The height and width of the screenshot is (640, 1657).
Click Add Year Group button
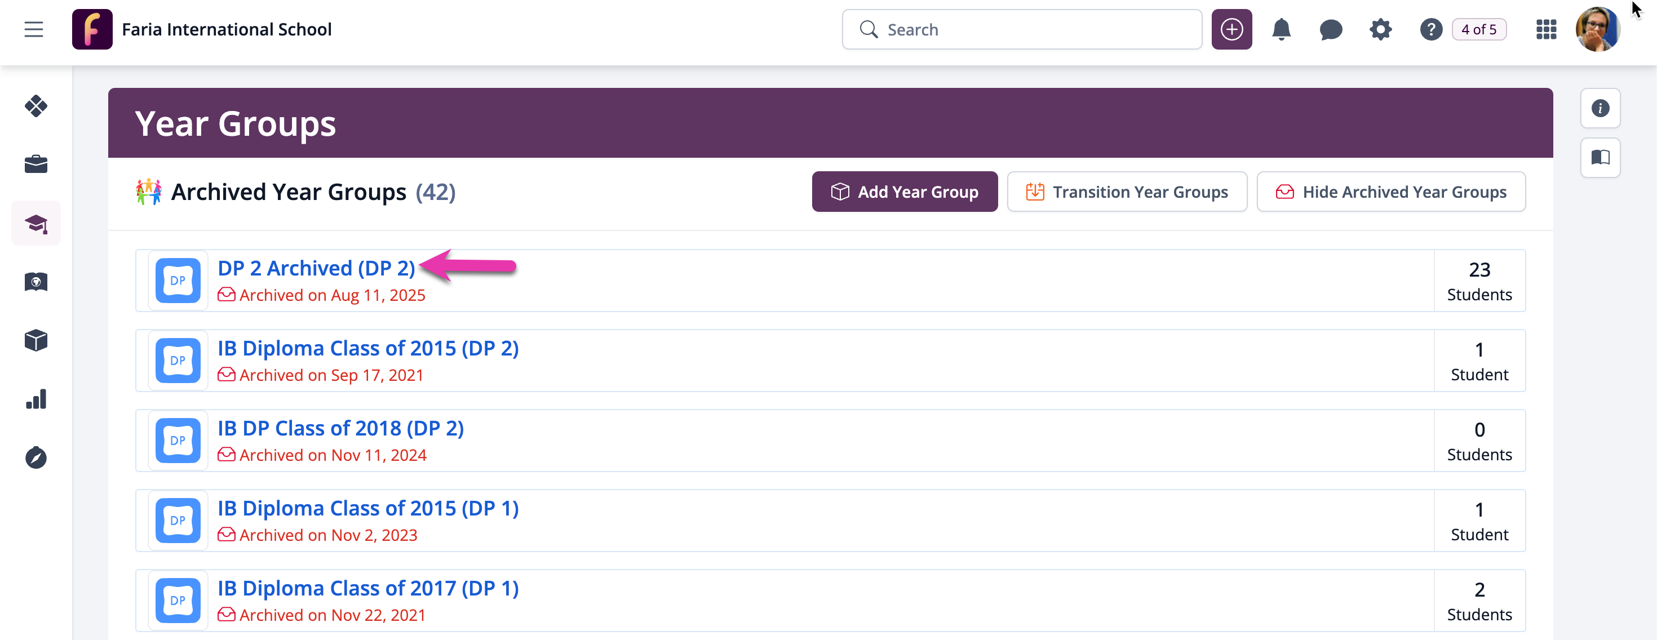pyautogui.click(x=905, y=192)
